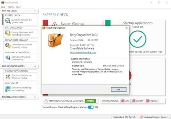Click the Registry Optimization sidebar header
The height and width of the screenshot is (119, 171).
(20, 53)
